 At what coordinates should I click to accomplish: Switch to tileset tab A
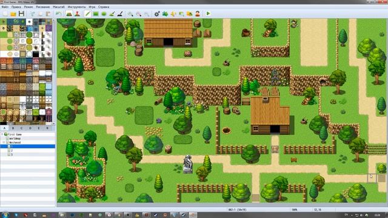(x=4, y=128)
